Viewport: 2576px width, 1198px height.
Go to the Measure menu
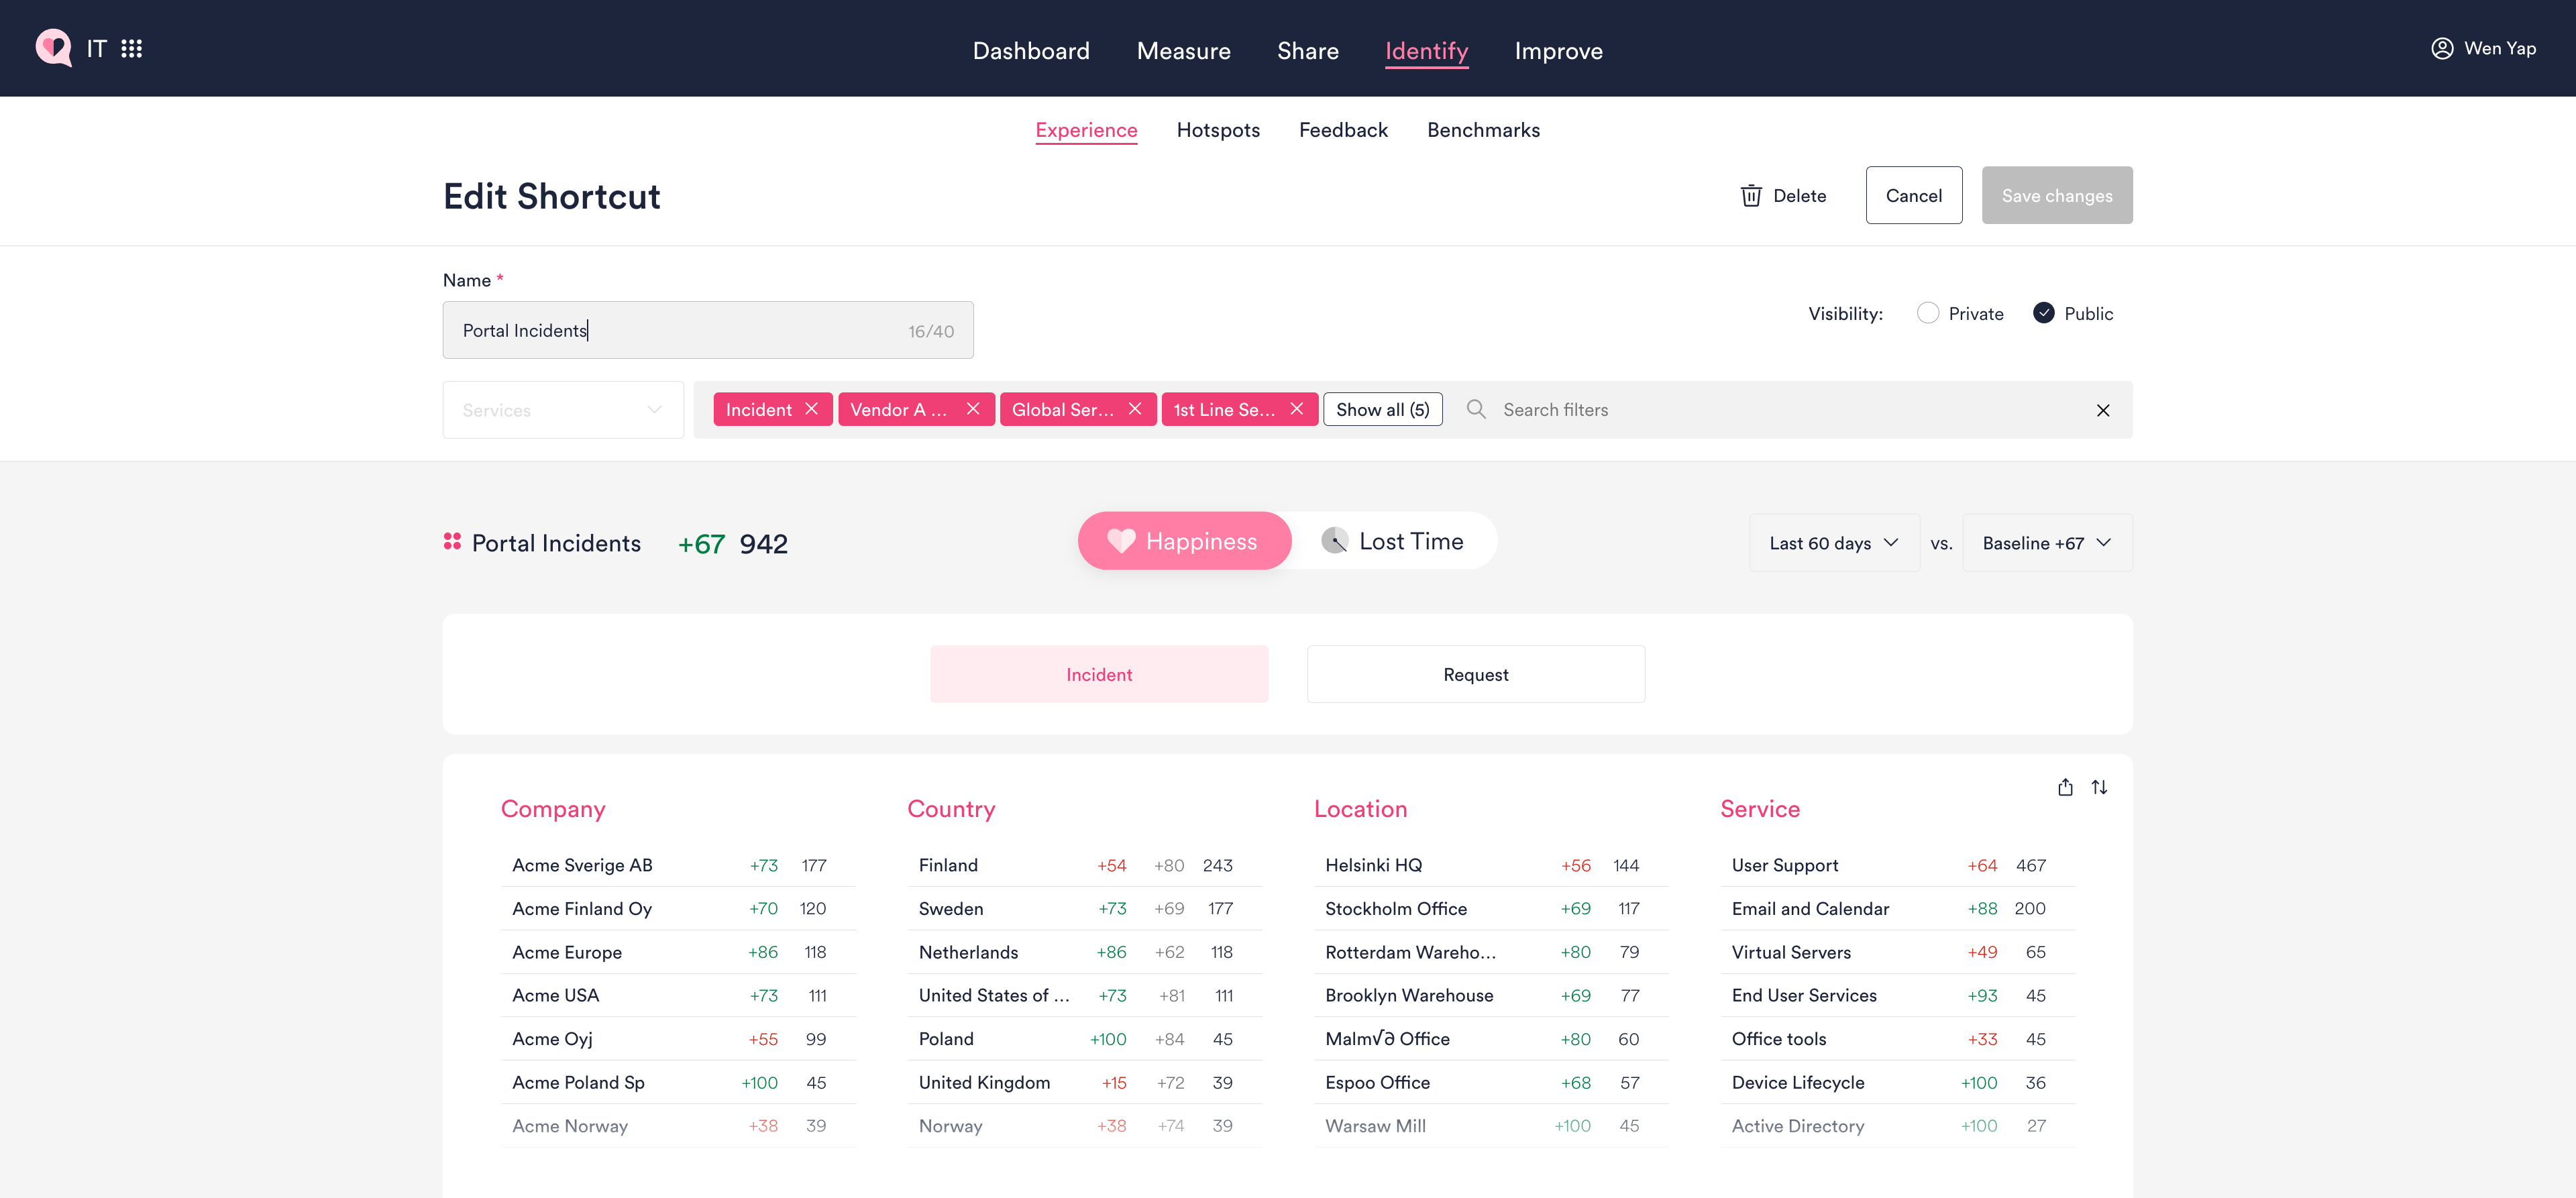[1183, 51]
